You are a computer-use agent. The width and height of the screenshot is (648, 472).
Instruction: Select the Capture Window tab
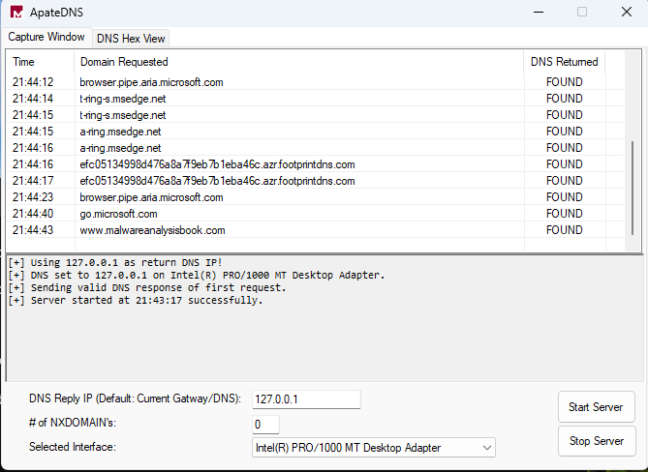[46, 37]
